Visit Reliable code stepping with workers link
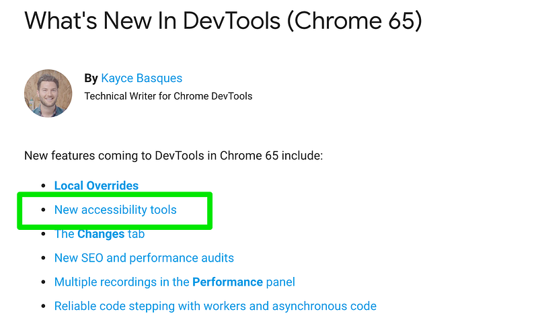 click(x=215, y=306)
